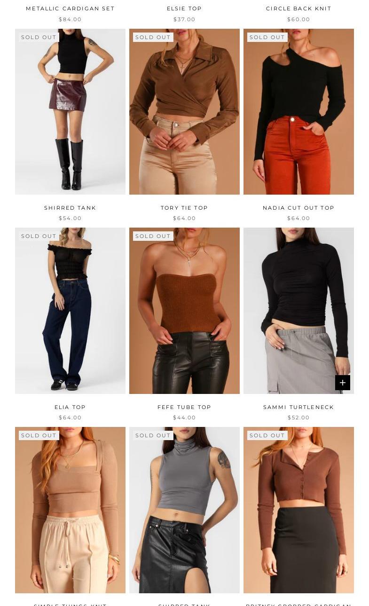Open the gray sleeveless turtleneck tank photo
This screenshot has height=606, width=369.
(x=184, y=510)
